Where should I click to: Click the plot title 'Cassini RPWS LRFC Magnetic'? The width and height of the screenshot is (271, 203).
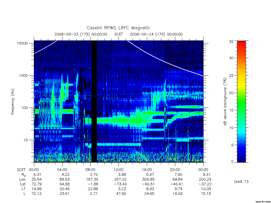coord(118,28)
